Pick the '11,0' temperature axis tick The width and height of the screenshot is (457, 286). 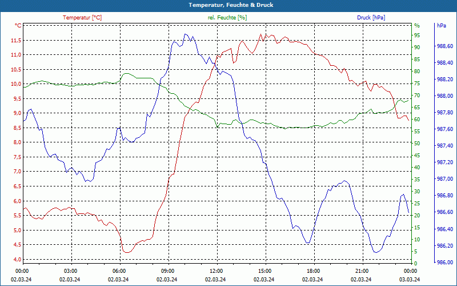point(16,55)
